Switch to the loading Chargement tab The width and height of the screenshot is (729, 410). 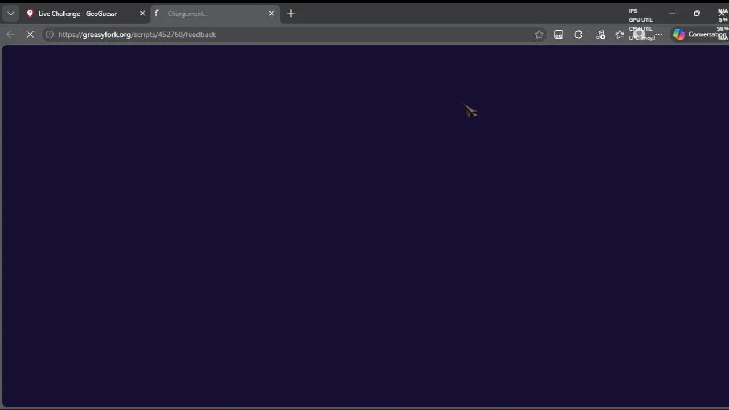[215, 13]
